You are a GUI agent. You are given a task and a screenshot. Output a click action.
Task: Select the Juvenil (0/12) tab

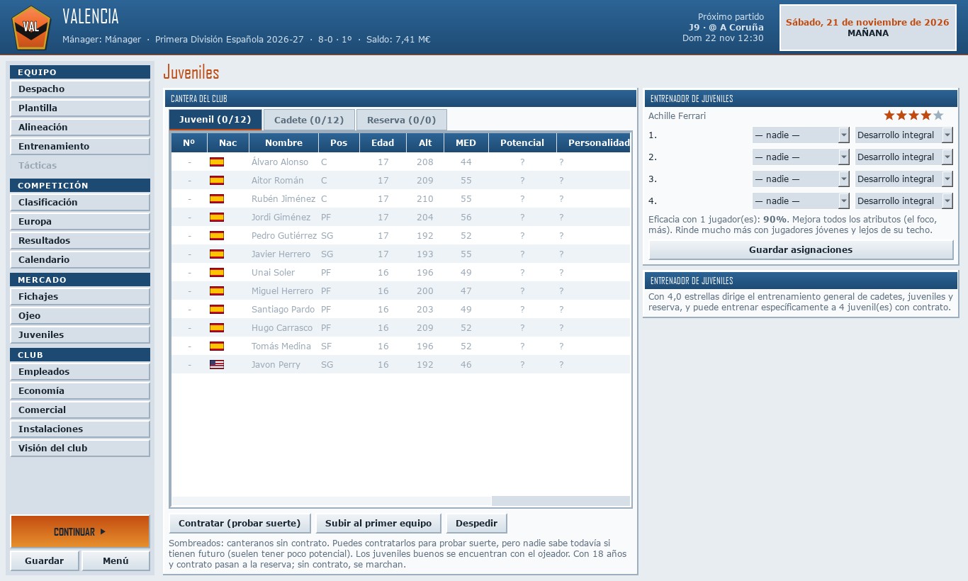tap(215, 120)
